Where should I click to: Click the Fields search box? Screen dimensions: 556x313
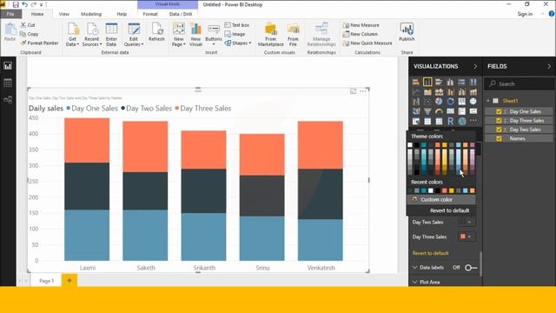click(520, 84)
